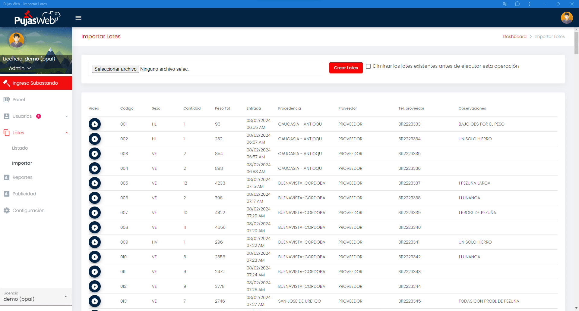Click the user avatar in top bar

[x=567, y=18]
